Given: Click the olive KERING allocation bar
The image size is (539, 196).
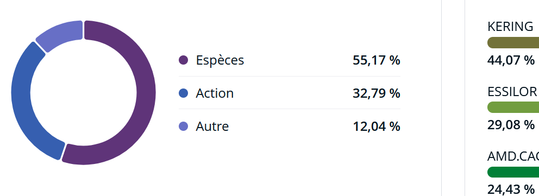Looking at the screenshot, I should coord(513,43).
